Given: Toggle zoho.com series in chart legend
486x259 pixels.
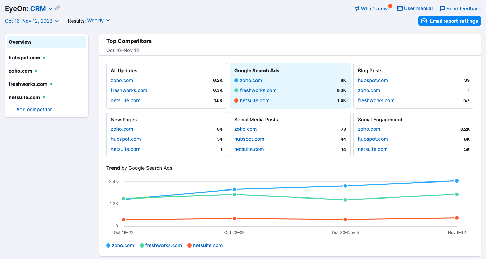Looking at the screenshot, I should pyautogui.click(x=120, y=245).
